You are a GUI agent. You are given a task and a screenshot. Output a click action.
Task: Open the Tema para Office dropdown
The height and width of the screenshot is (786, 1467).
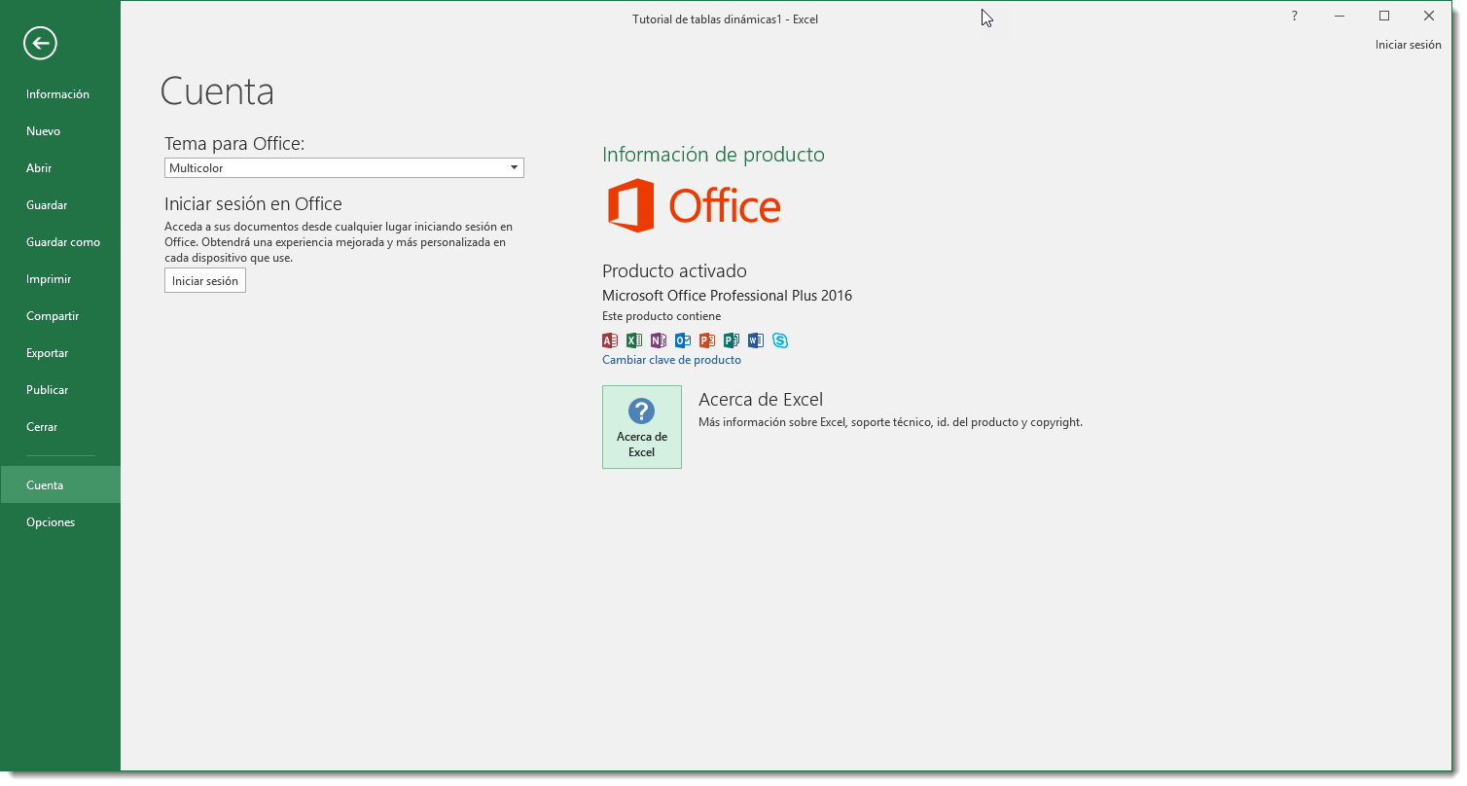click(x=344, y=168)
